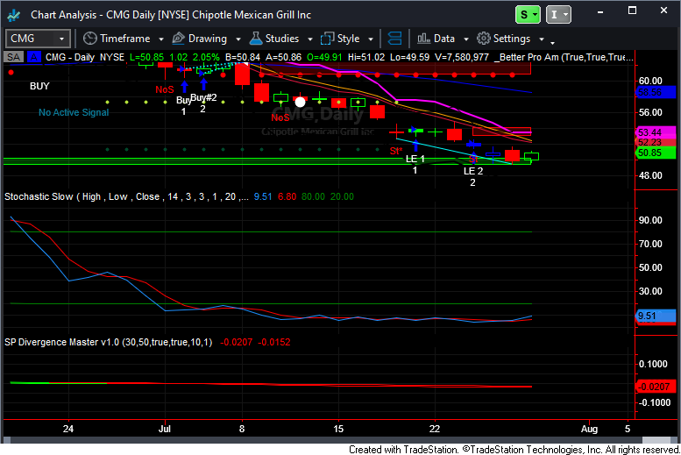Image resolution: width=681 pixels, height=455 pixels.
Task: Open the Settings menu
Action: coord(512,39)
